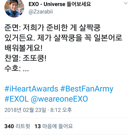Expand the tweet options chevron
This screenshot has width=132, height=136.
pyautogui.click(x=126, y=3)
